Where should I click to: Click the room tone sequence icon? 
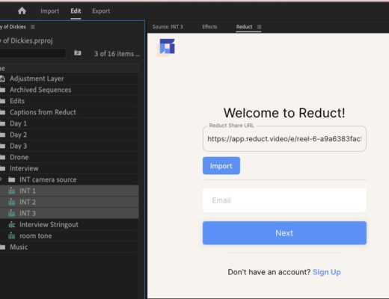(12, 235)
